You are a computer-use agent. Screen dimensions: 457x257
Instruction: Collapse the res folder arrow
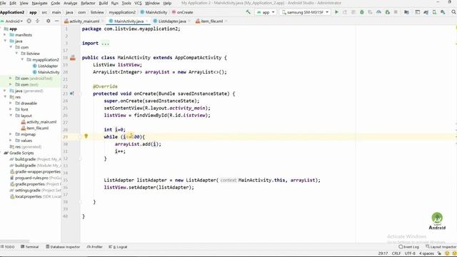click(5, 97)
